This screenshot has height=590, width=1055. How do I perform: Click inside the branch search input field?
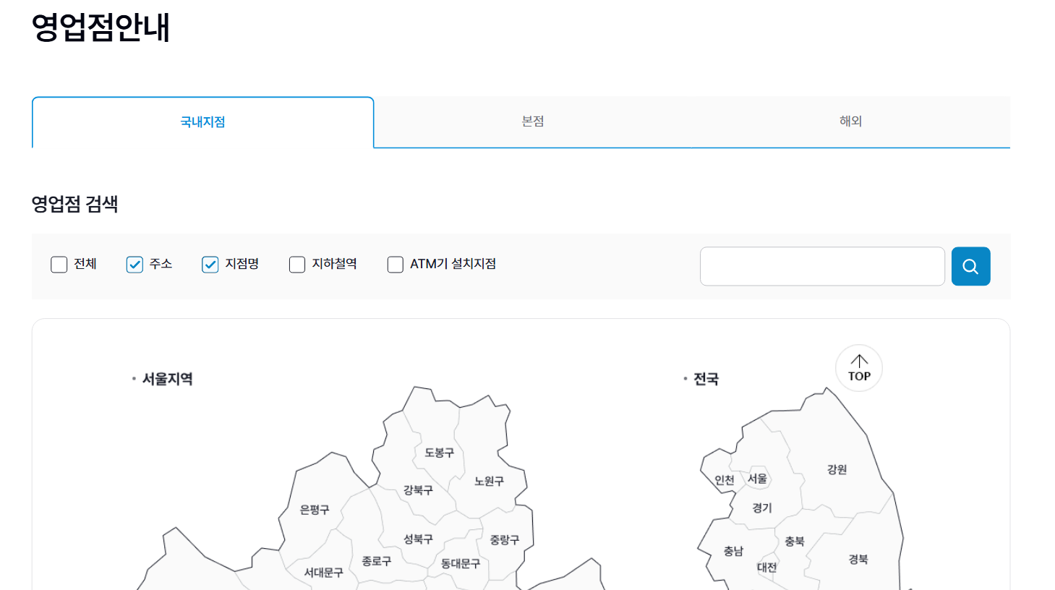click(x=822, y=266)
